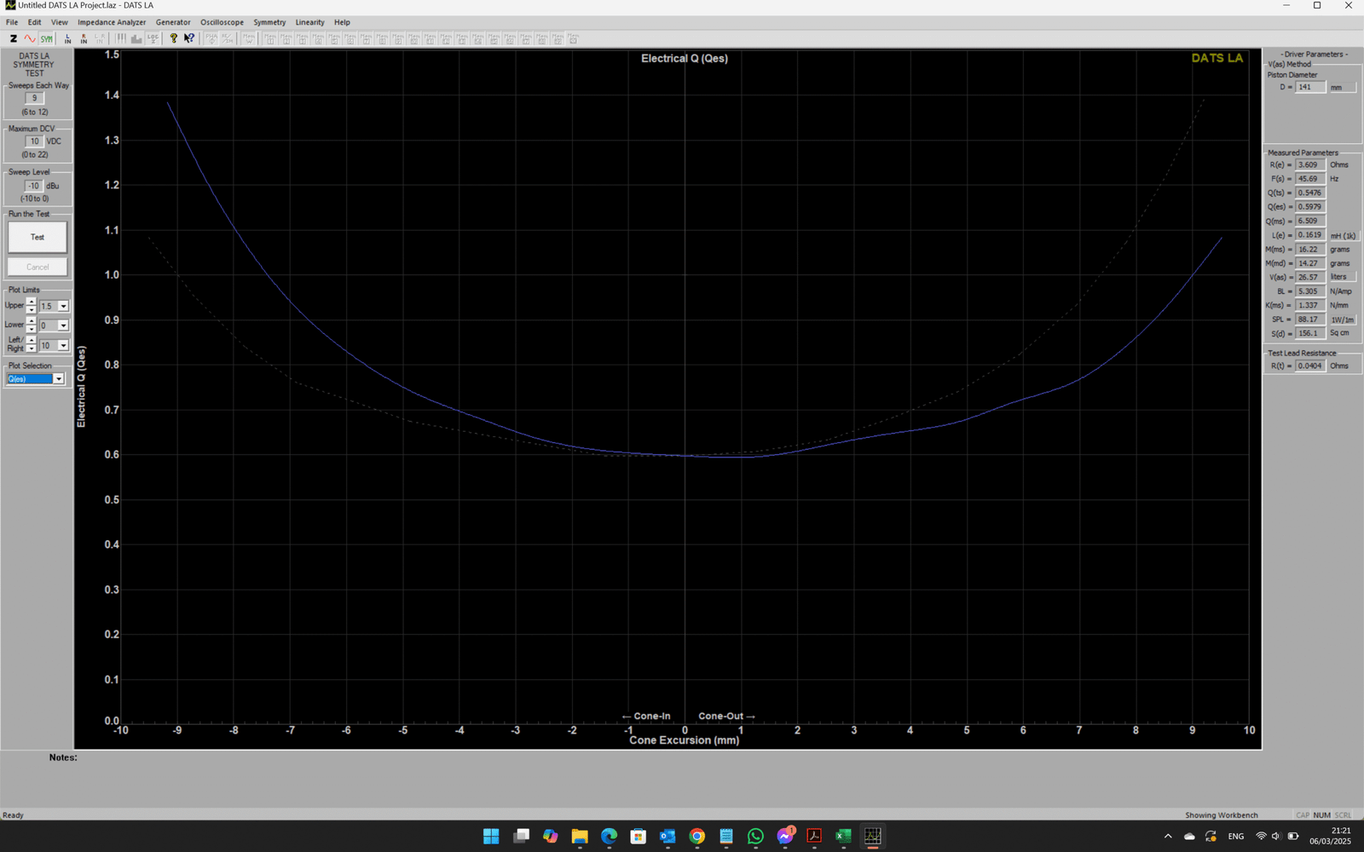Click the vertical bars toolbar icon
Screen dimensions: 1364x852
tap(121, 38)
